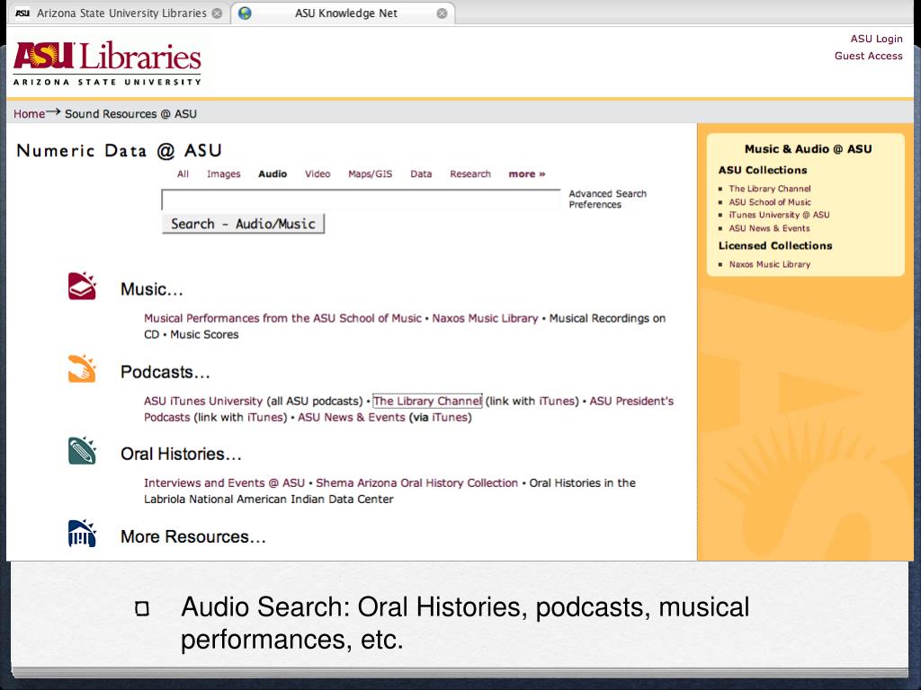Screen dimensions: 921x690
Task: Open the More Resources building icon
Action: click(82, 534)
